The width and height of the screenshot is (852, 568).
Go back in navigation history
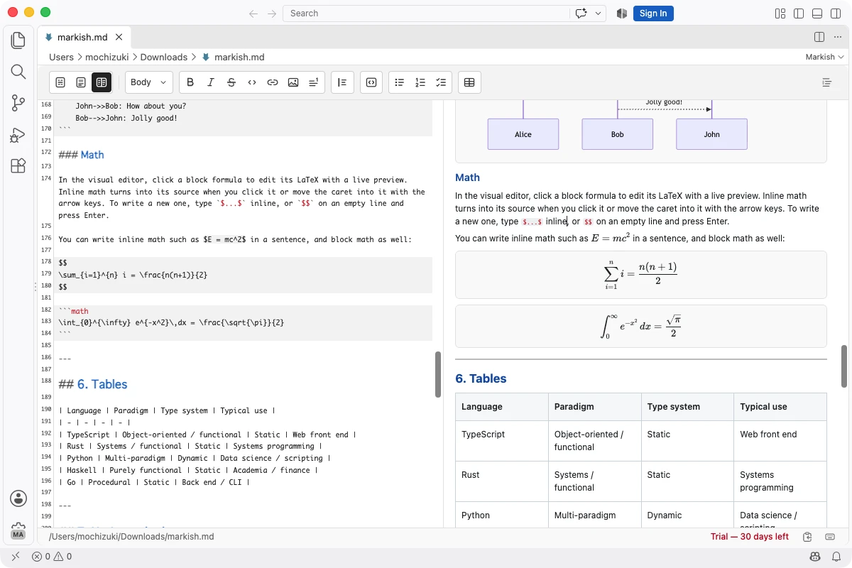click(x=253, y=13)
